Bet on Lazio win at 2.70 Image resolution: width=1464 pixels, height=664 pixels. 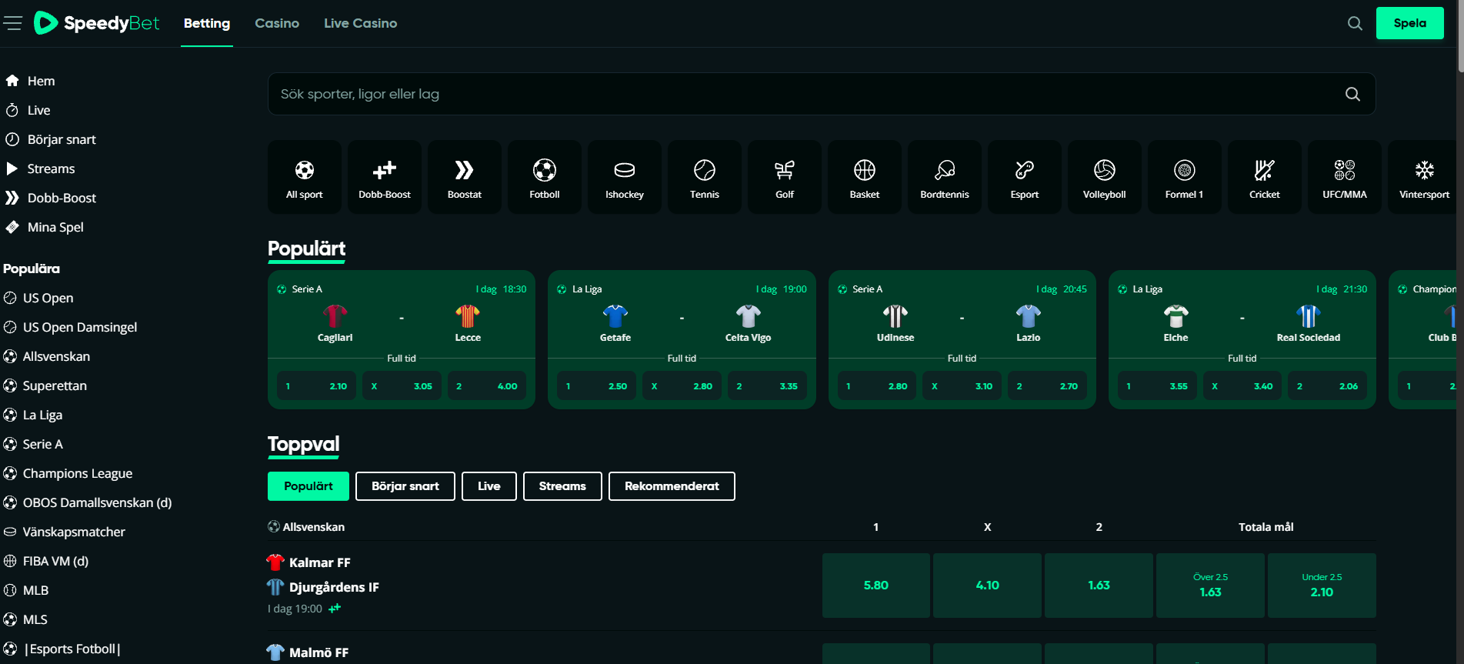[x=1048, y=386]
